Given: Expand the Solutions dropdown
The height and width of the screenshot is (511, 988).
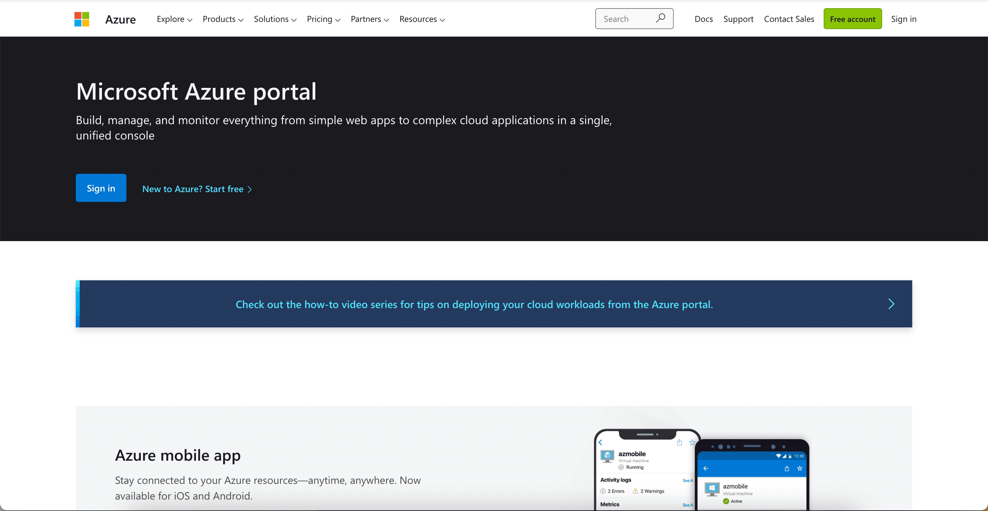Looking at the screenshot, I should pyautogui.click(x=275, y=19).
